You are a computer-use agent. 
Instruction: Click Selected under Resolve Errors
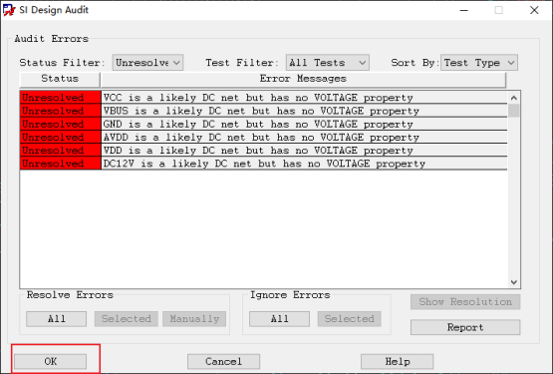pyautogui.click(x=127, y=319)
